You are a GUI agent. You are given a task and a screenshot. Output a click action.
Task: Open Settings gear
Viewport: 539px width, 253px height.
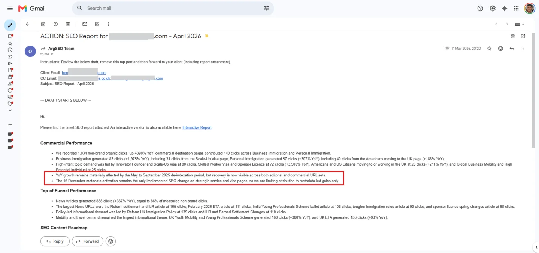(493, 8)
